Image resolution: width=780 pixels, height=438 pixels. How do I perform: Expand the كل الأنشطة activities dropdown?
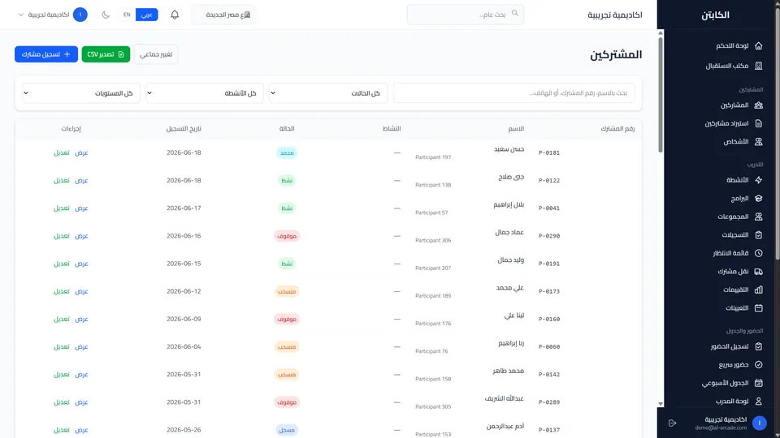205,92
